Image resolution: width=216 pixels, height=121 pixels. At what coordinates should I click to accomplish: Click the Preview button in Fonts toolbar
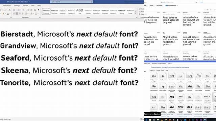click(158, 70)
